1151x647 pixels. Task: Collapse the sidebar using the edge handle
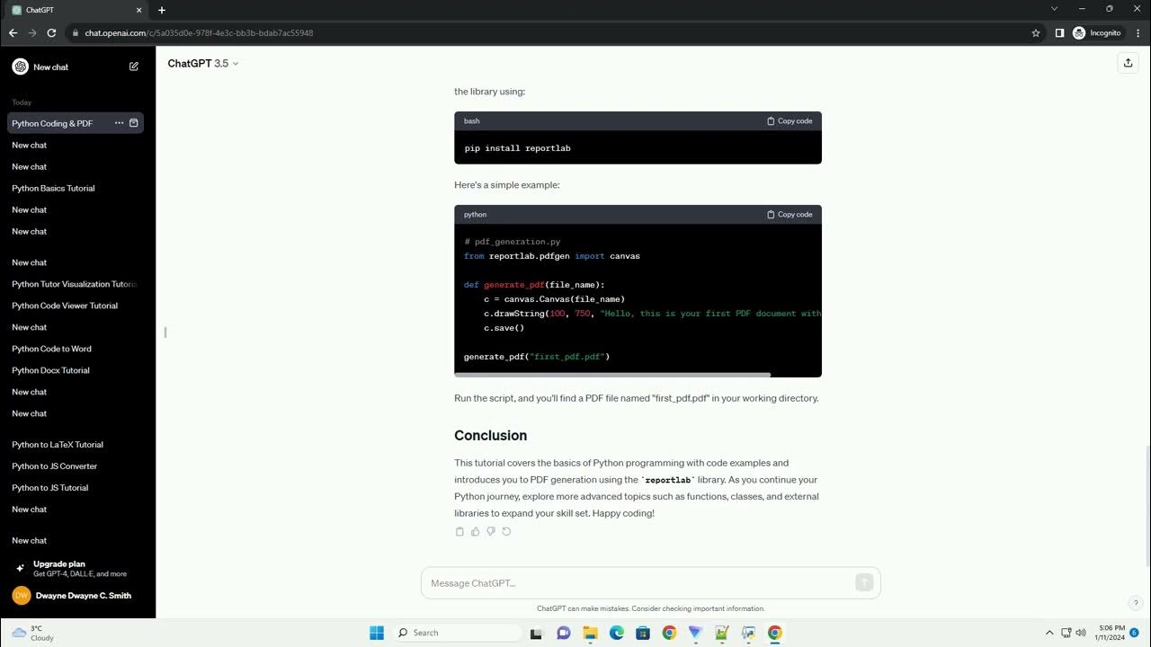click(x=165, y=332)
